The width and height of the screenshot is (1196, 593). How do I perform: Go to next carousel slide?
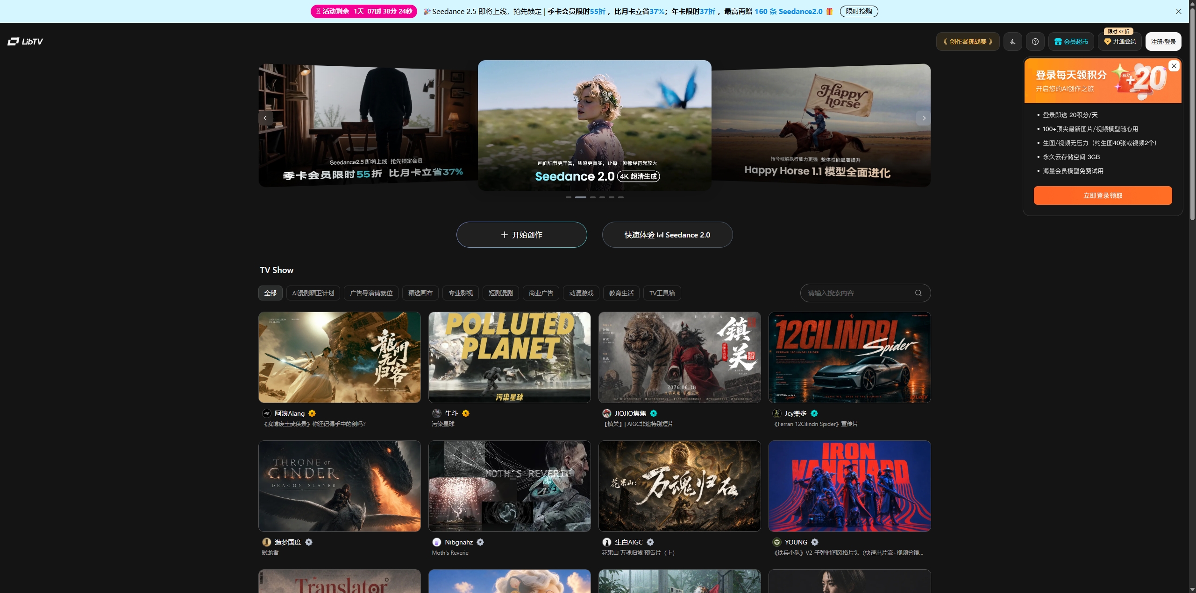tap(924, 118)
